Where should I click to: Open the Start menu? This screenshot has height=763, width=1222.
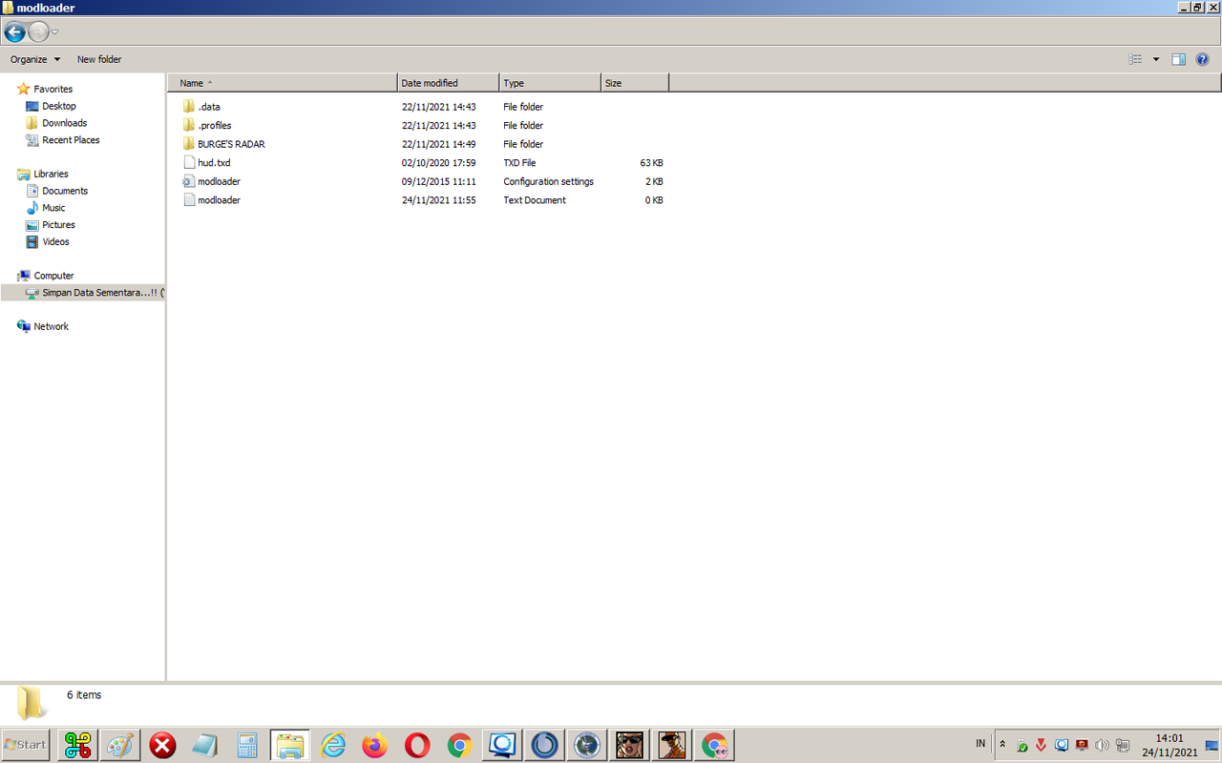pos(26,745)
